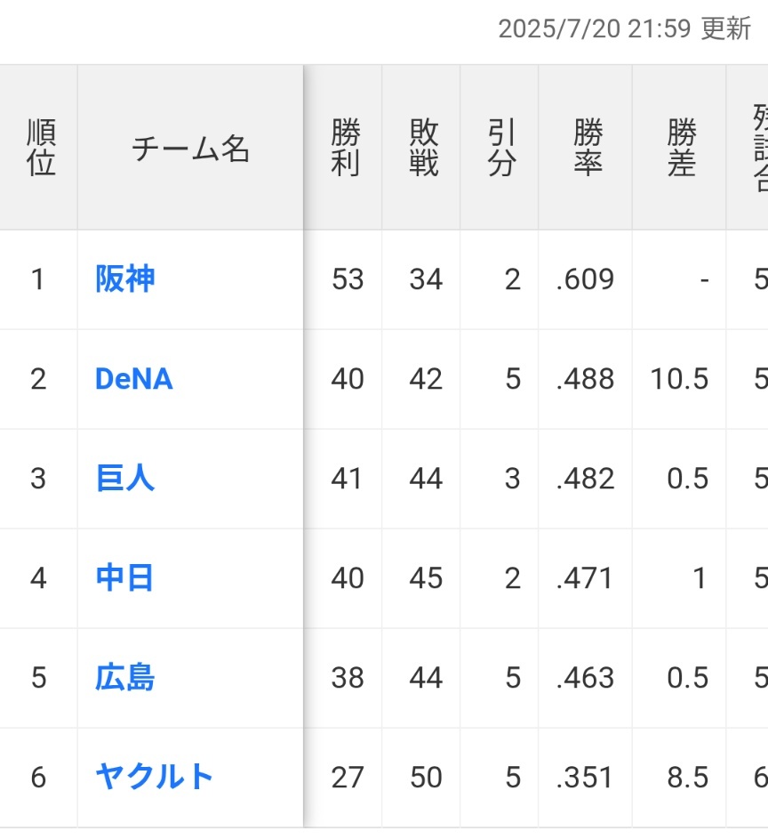Viewport: 768px width, 839px height.
Task: Open the ヤクルト team link
Action: coord(154,777)
